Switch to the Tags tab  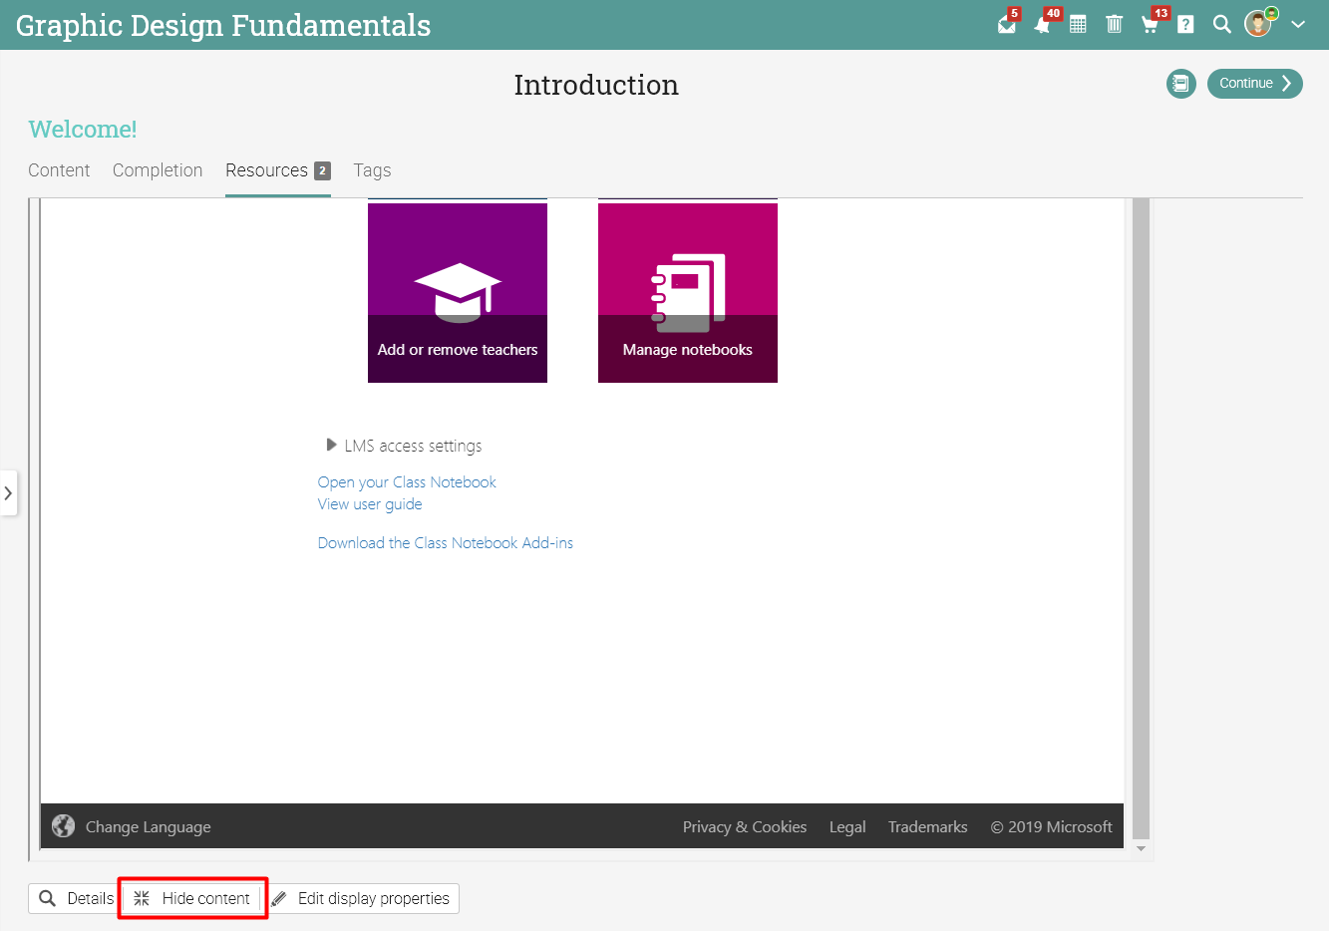coord(372,170)
